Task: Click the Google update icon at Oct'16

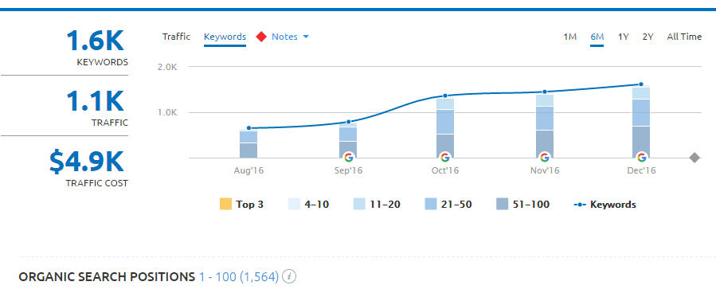Action: tap(445, 158)
